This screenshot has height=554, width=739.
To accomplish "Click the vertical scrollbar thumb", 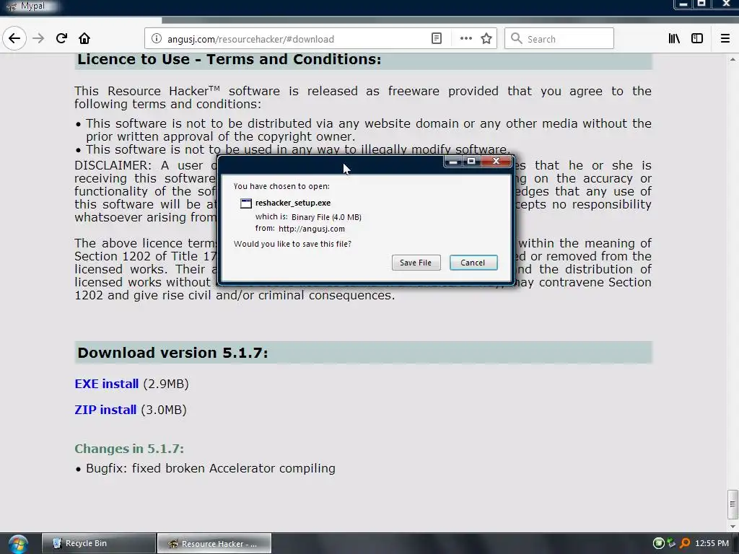I will (x=733, y=504).
